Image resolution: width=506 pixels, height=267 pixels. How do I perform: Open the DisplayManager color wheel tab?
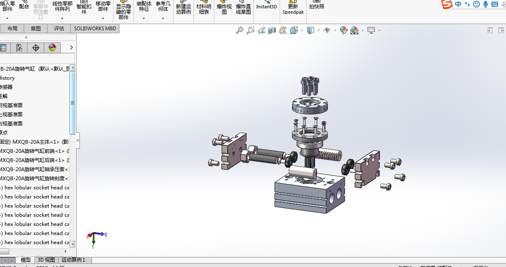[x=52, y=48]
